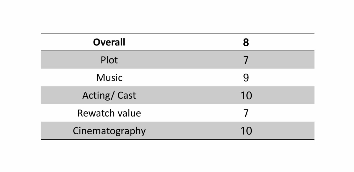354x172 pixels.
Task: Click the "Rewatch value" row label
Action: [x=109, y=113]
